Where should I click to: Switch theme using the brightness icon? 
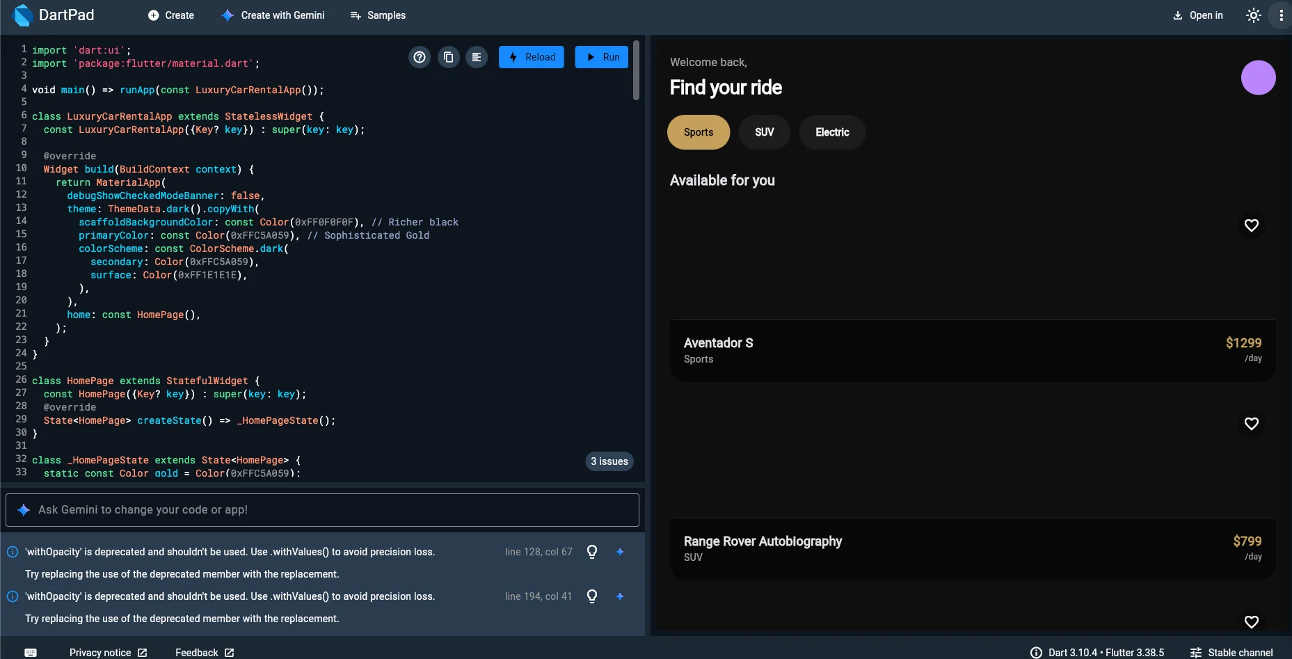[1254, 15]
